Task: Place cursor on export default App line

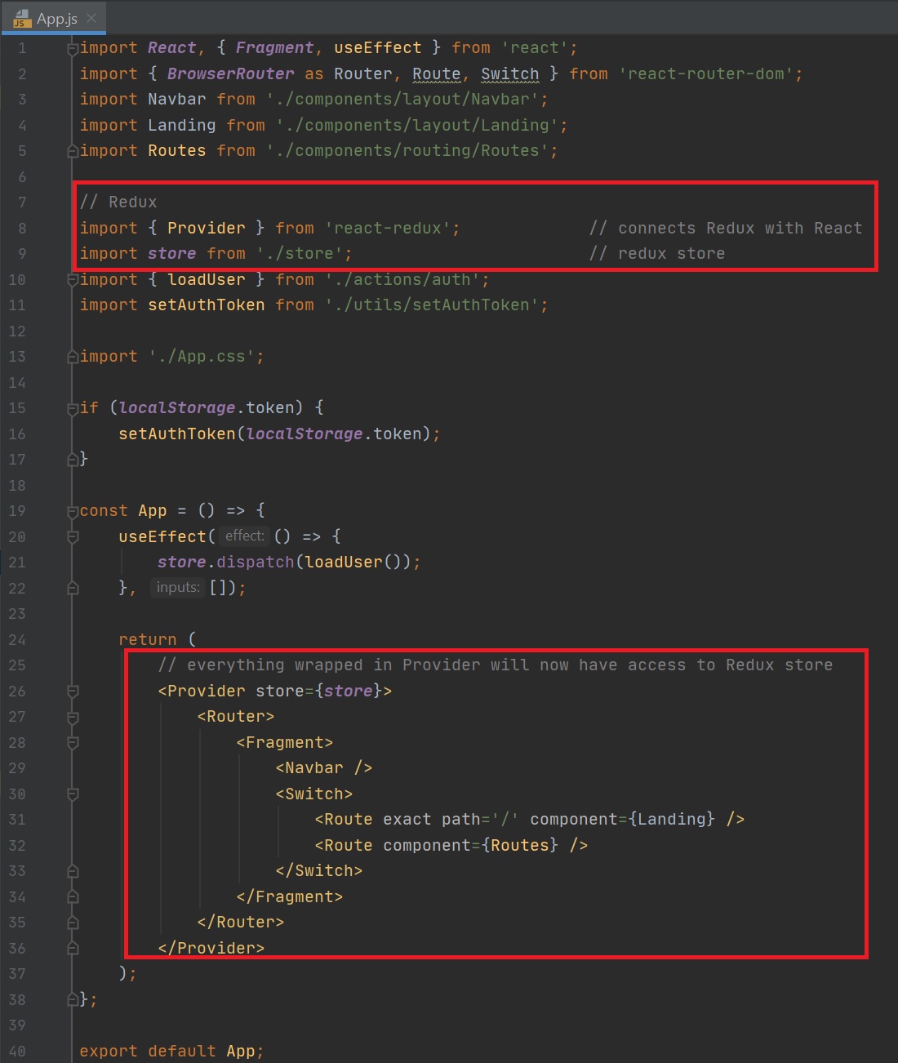Action: [x=171, y=1051]
